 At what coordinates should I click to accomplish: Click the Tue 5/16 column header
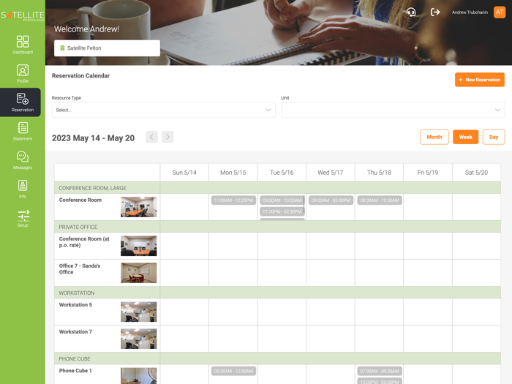pyautogui.click(x=282, y=173)
